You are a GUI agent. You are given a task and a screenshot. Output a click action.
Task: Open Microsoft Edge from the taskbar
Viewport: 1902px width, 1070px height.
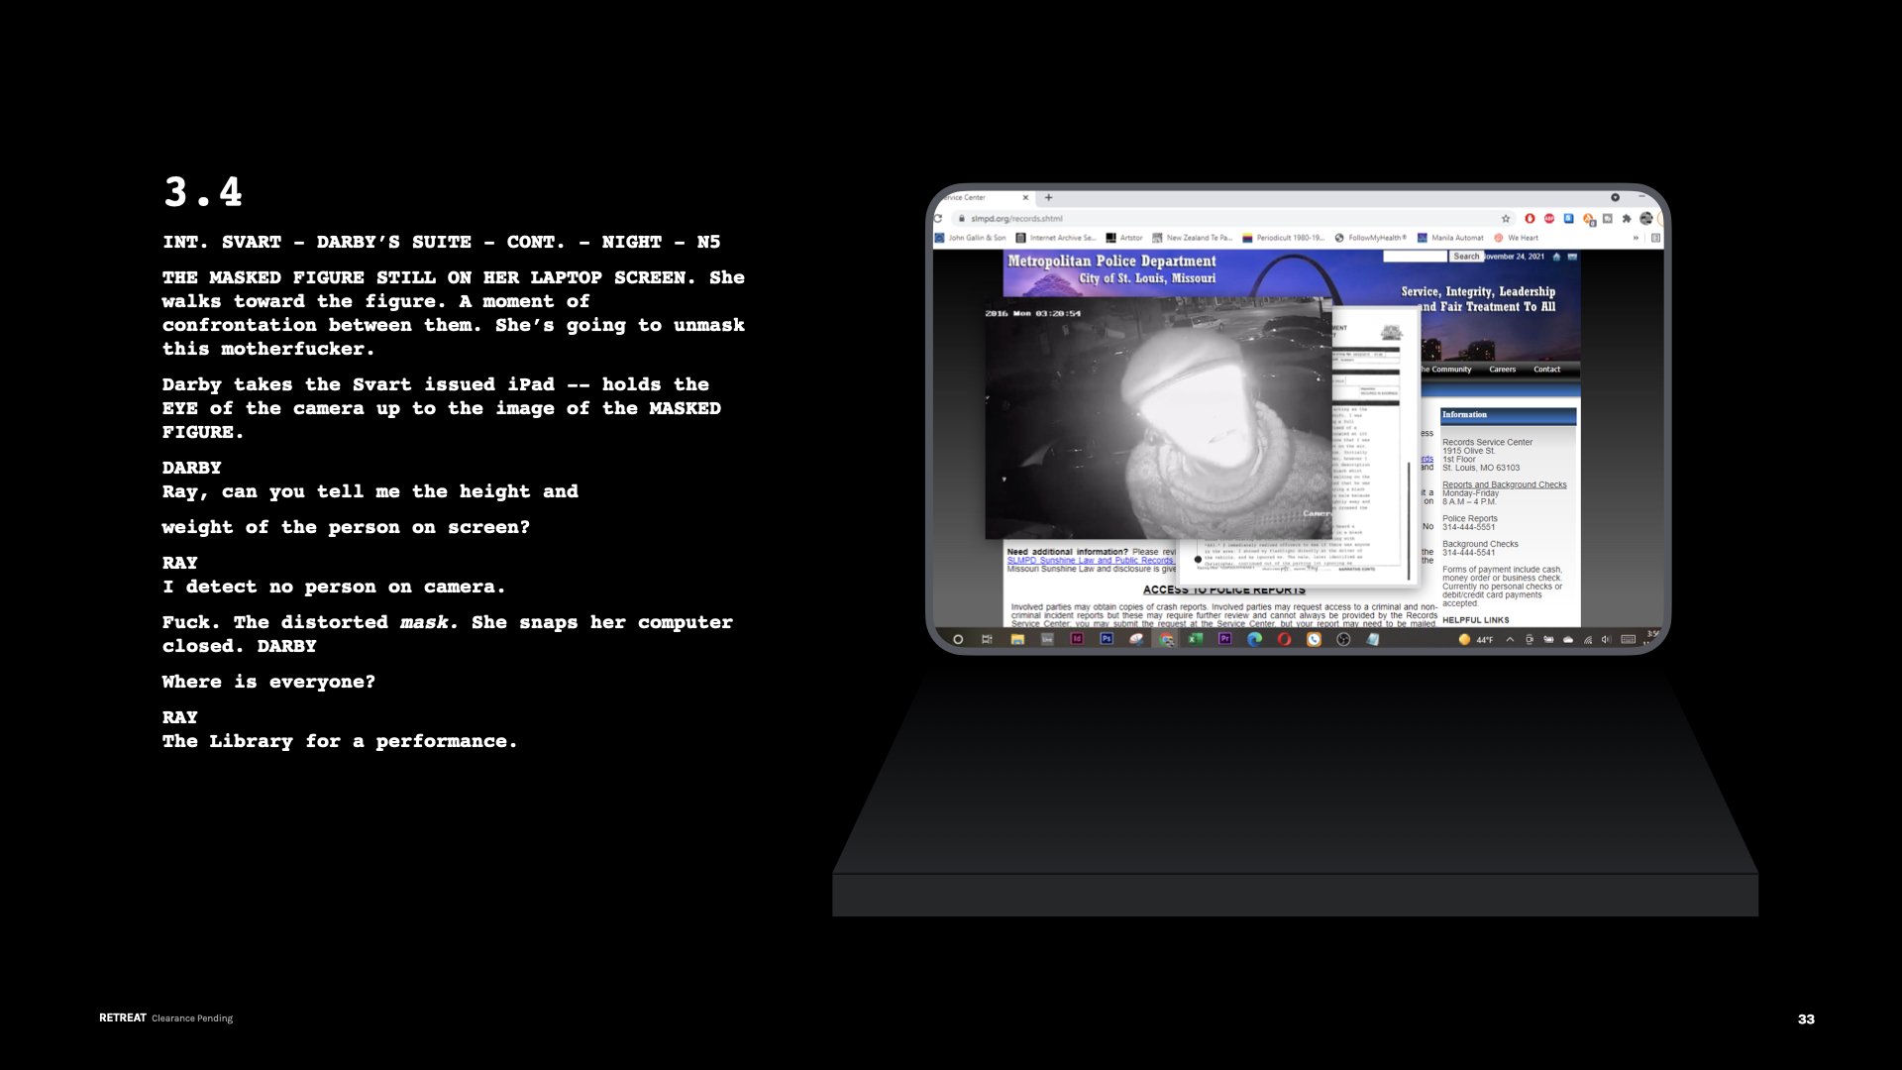point(1254,639)
